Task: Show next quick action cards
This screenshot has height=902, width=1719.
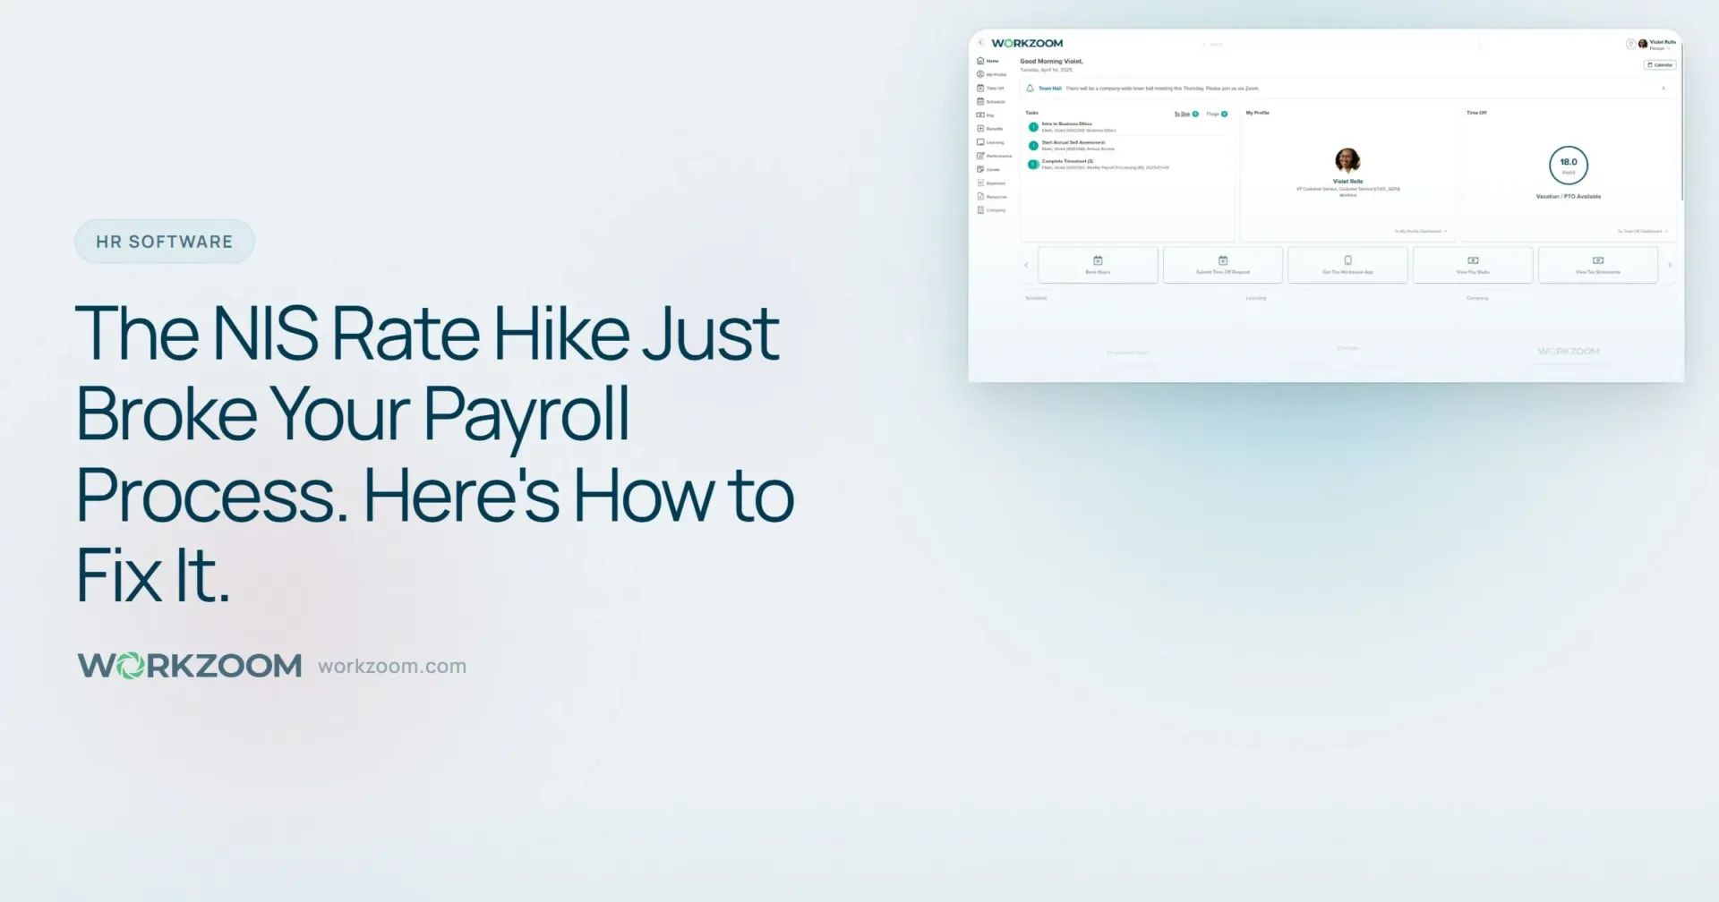Action: coord(1670,265)
